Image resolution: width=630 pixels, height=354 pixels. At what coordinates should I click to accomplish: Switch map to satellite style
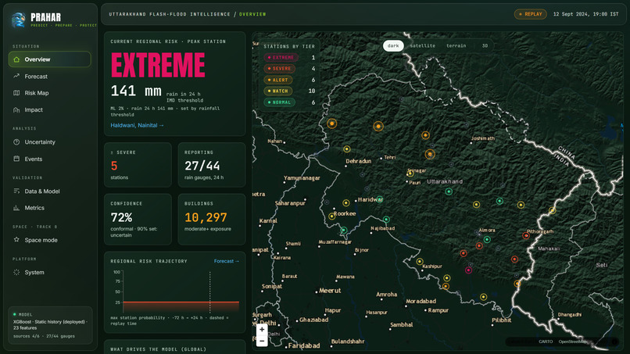coord(422,46)
